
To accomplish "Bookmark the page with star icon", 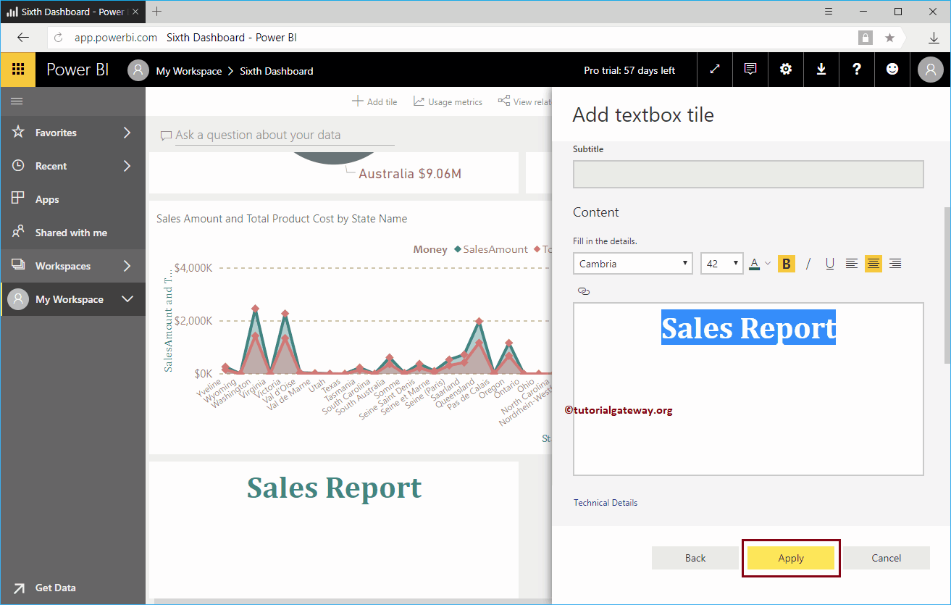I will pos(889,38).
